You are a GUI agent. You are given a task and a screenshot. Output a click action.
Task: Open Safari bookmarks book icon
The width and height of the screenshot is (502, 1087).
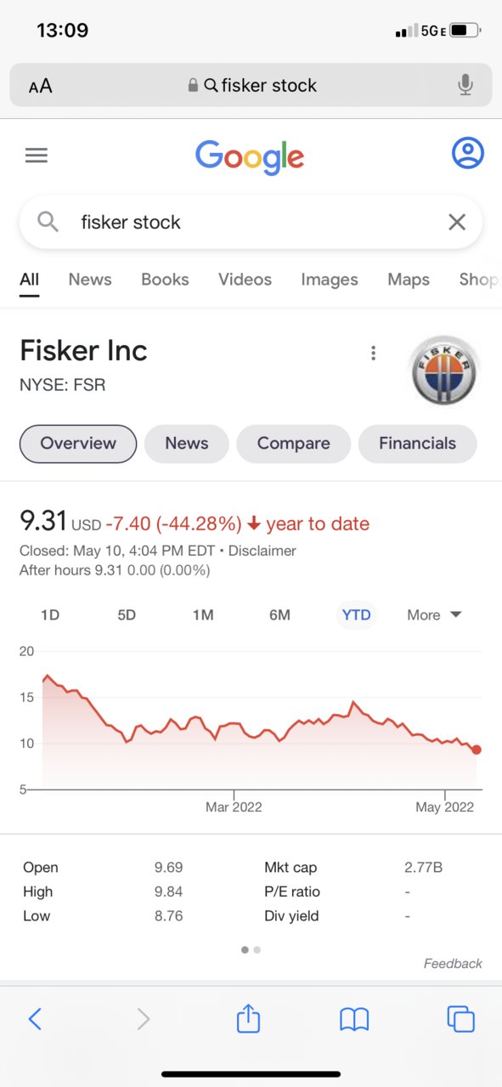tap(354, 1019)
